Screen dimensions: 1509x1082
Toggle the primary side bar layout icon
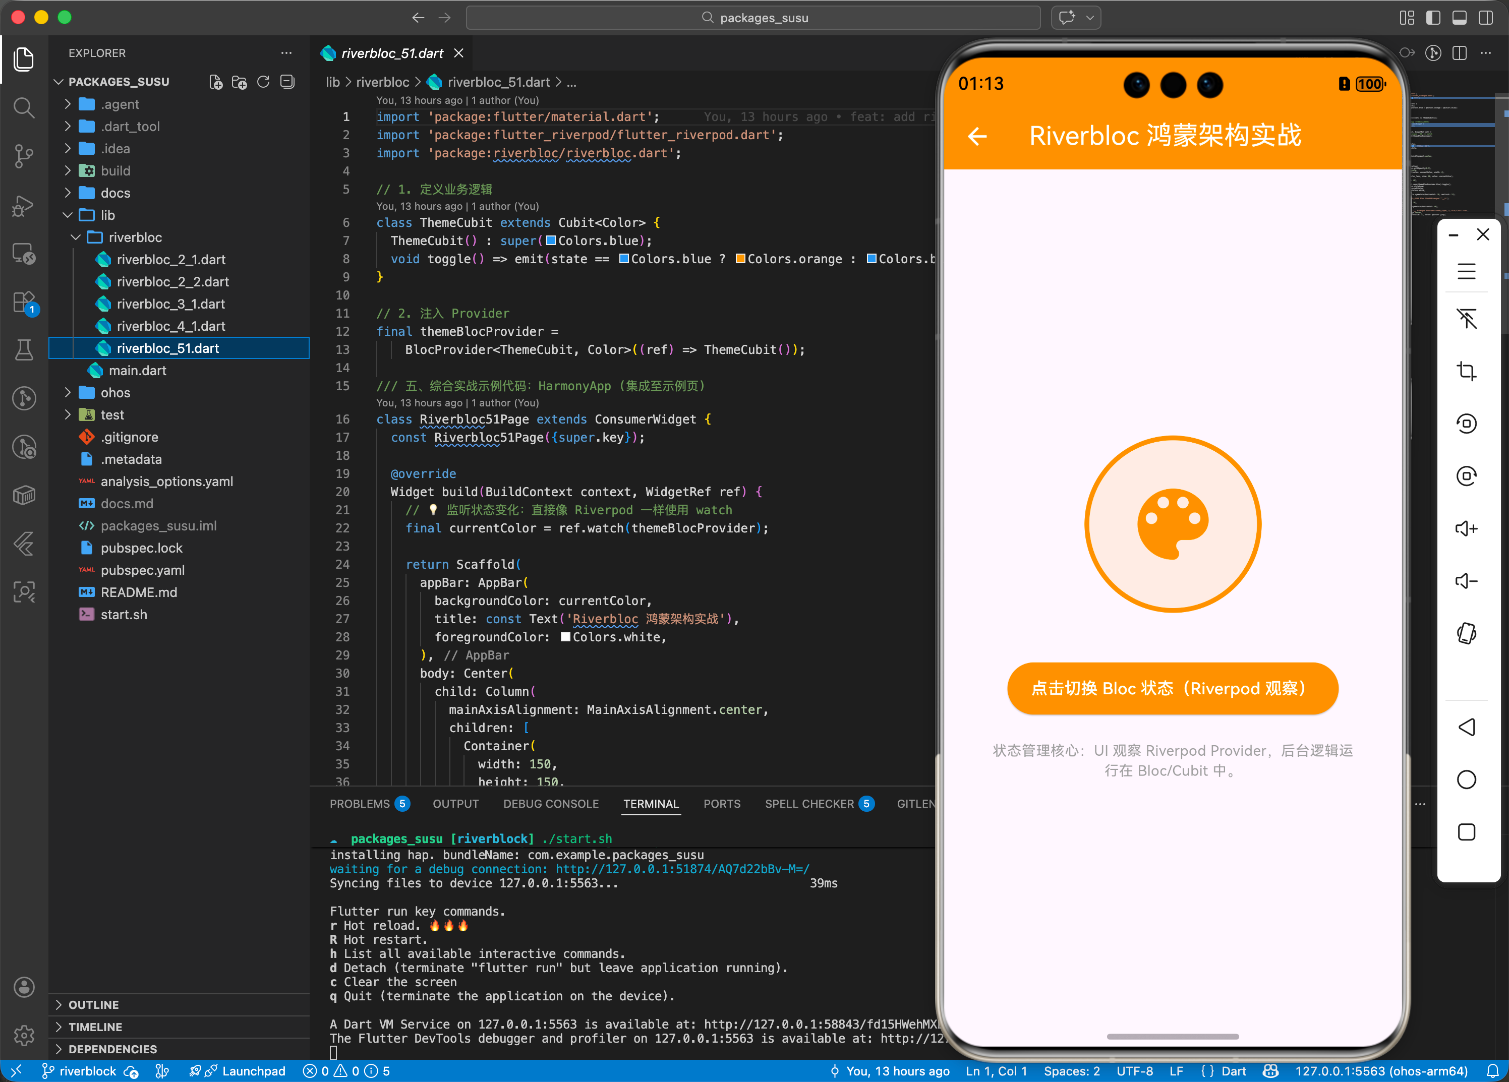tap(1433, 18)
